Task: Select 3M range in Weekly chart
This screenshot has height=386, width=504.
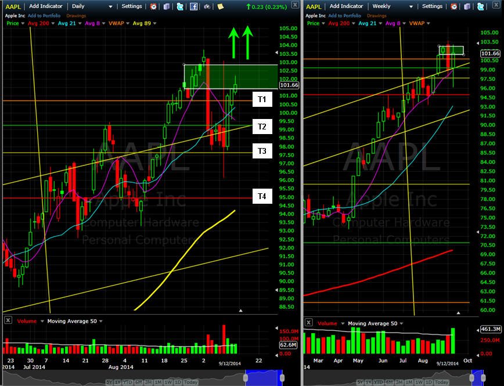Action: click(x=399, y=383)
